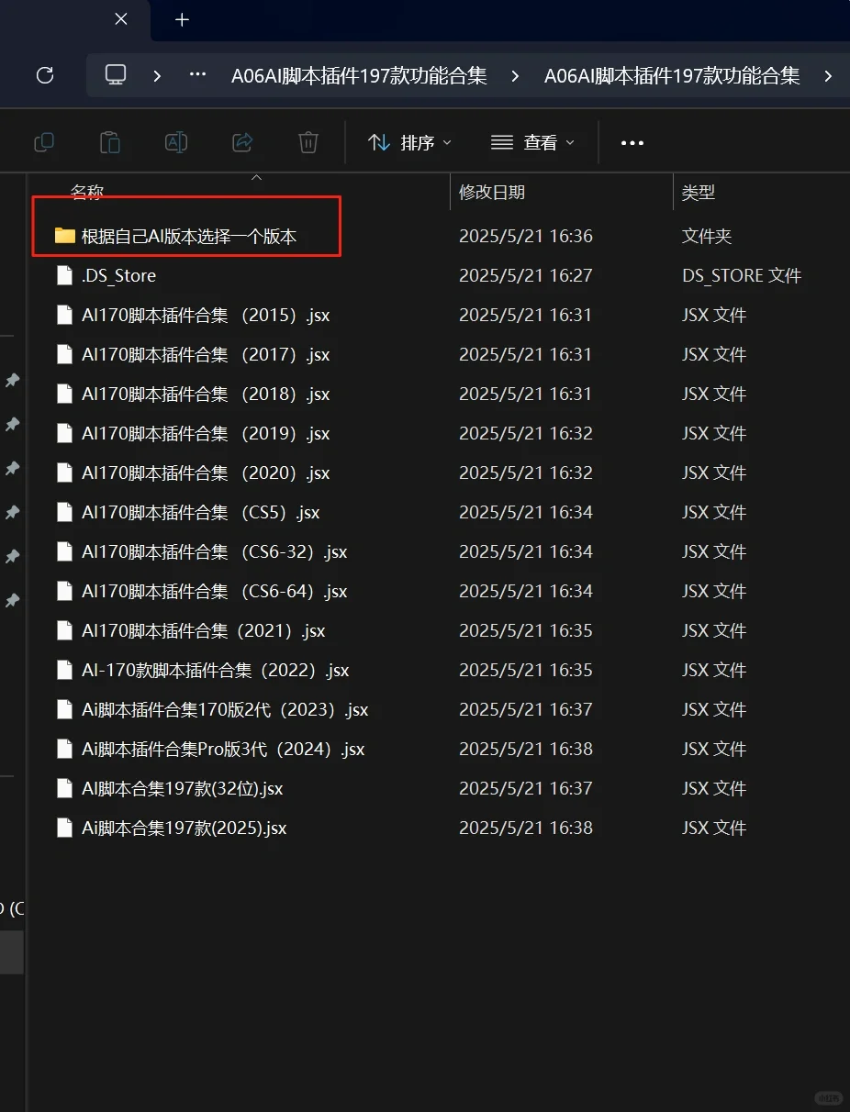Click the Refresh icon beside the address bar
This screenshot has height=1112, width=850.
44,76
